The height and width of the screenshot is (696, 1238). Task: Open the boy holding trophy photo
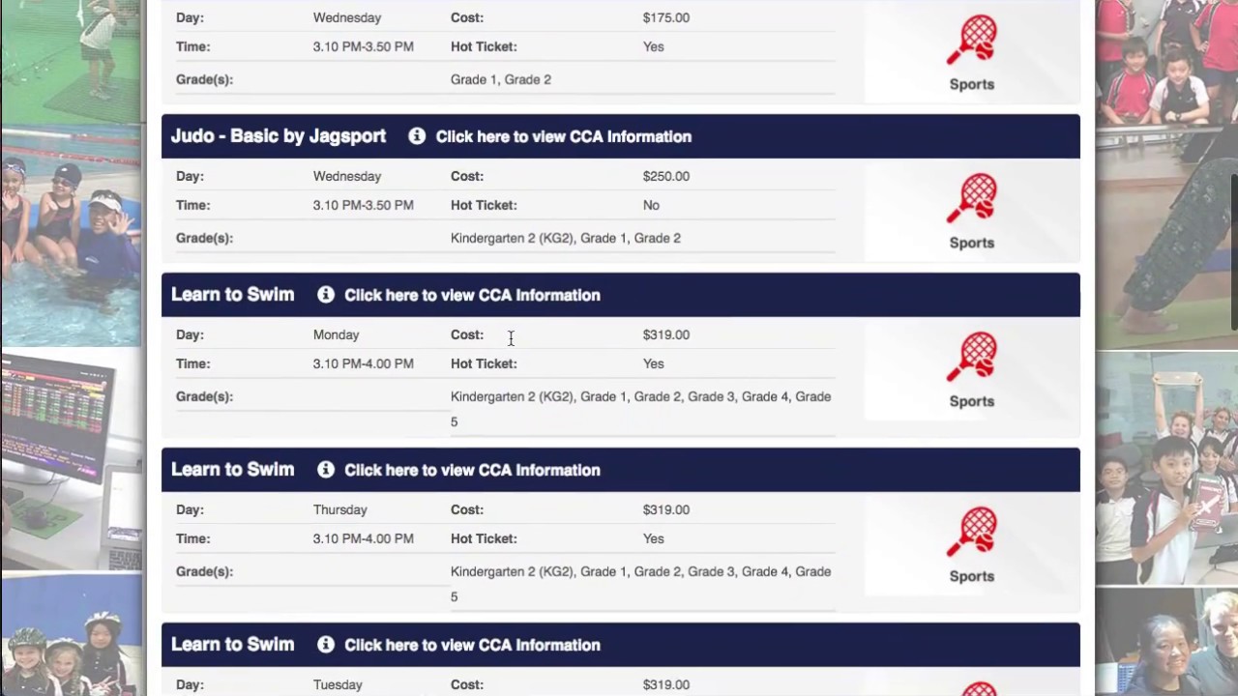[x=1165, y=469]
